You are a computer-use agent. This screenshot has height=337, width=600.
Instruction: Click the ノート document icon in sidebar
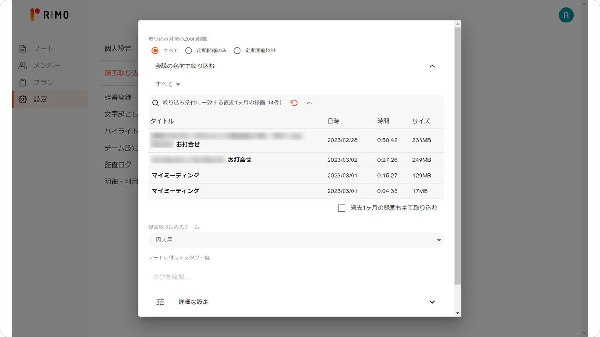[22, 49]
